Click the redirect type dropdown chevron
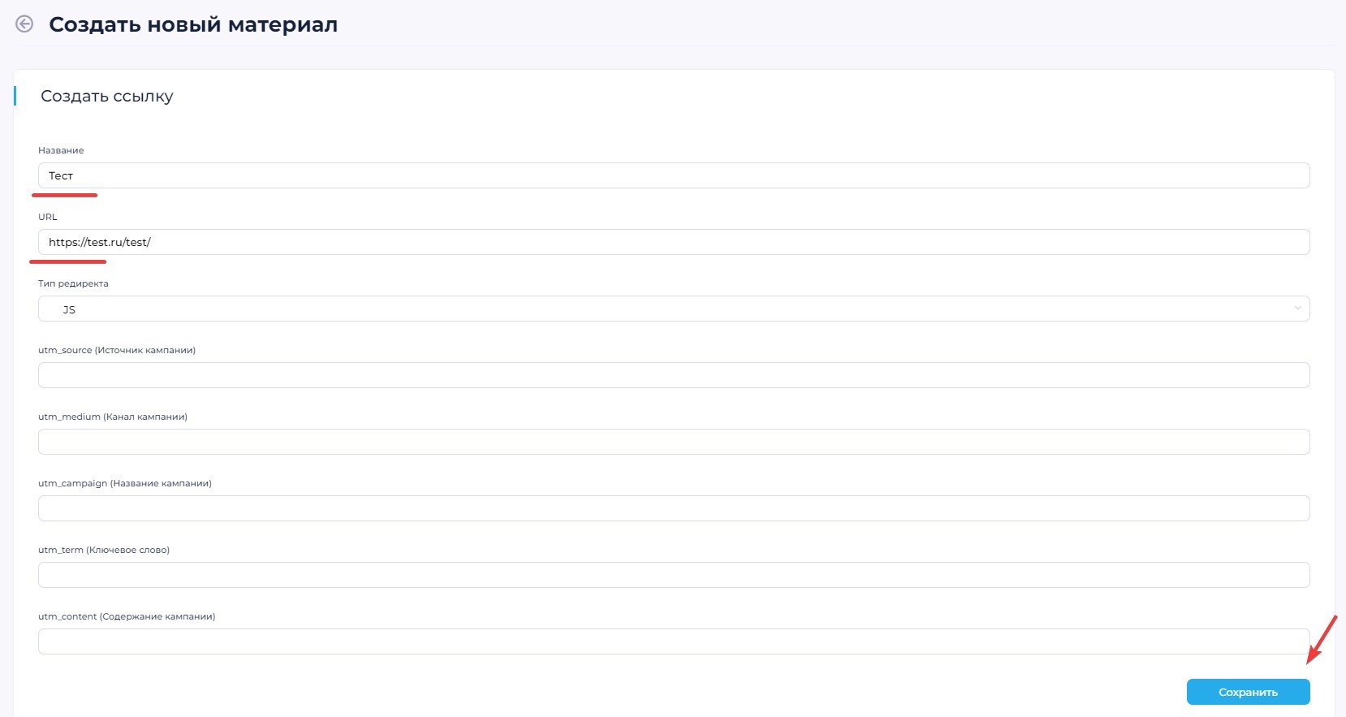 click(1297, 309)
